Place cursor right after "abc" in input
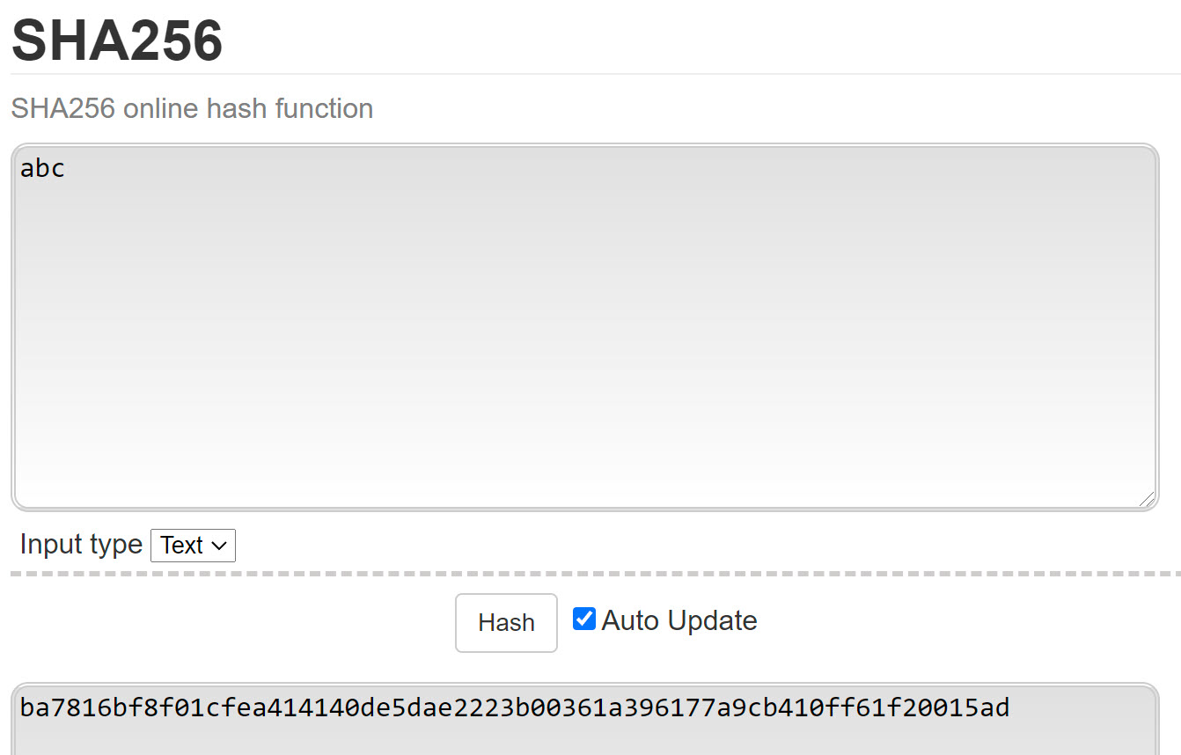Screen dimensions: 1181x755 [x=66, y=168]
